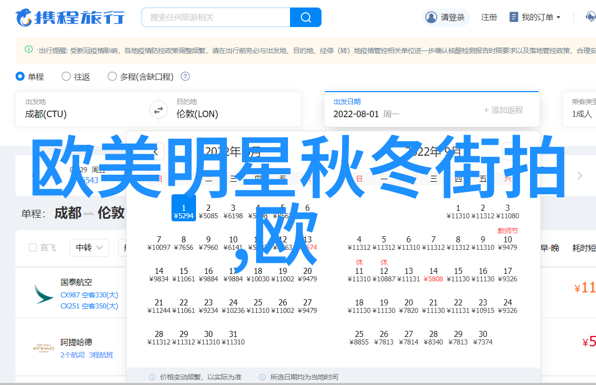The width and height of the screenshot is (596, 385).
Task: Choose the 多程 multi-trip radio option
Action: [x=112, y=77]
